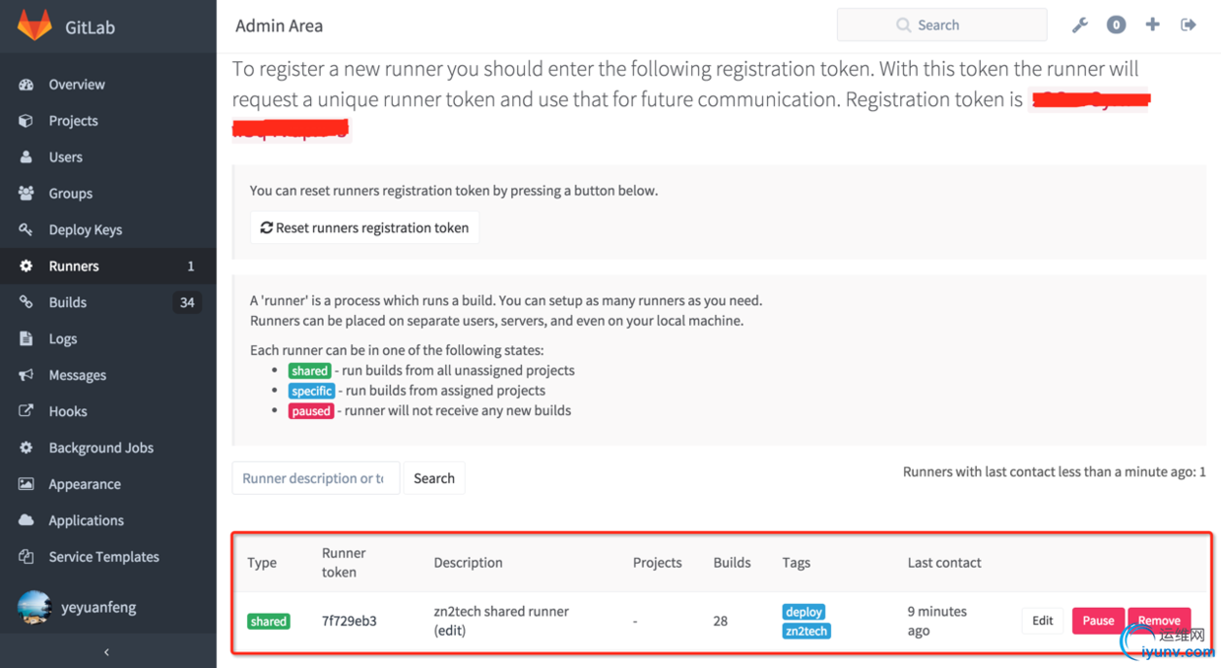Pause the zn2tech shared runner
Image resolution: width=1221 pixels, height=668 pixels.
[x=1098, y=621]
